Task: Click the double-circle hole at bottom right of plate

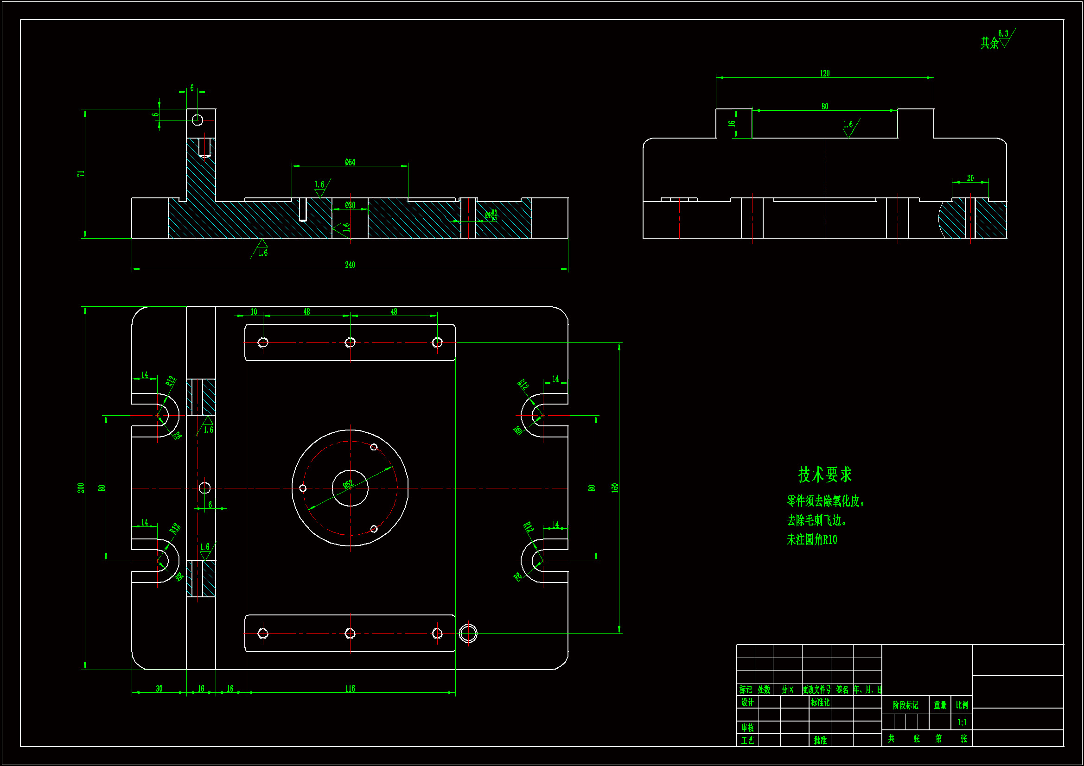Action: point(468,633)
